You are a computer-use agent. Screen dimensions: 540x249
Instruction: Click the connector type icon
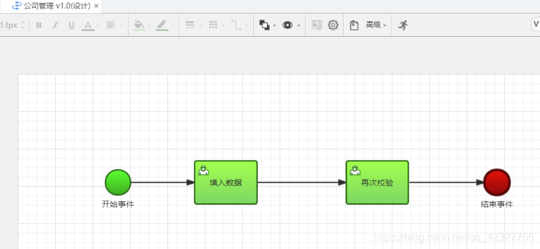click(x=236, y=25)
